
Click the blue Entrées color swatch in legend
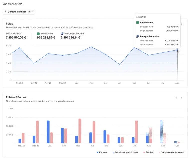(x=98, y=153)
